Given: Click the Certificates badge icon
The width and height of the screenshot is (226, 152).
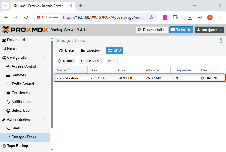Looking at the screenshot, I should point(8,93).
